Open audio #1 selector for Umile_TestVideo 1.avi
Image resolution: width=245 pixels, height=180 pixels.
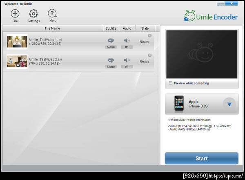(127, 47)
